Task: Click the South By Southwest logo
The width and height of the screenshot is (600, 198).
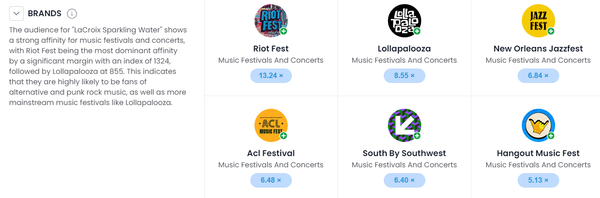Action: click(404, 125)
